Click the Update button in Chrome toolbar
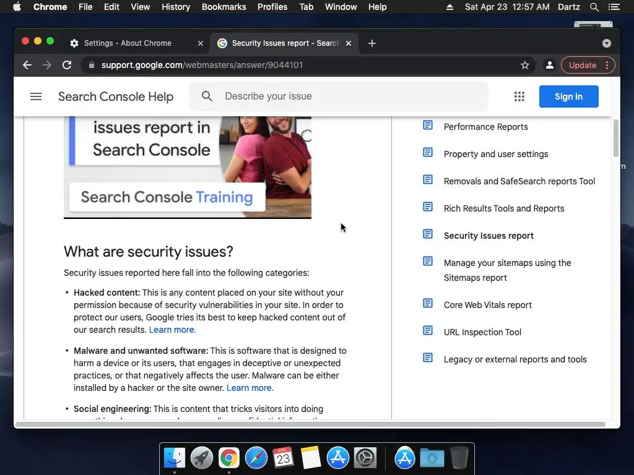The width and height of the screenshot is (634, 475). point(582,65)
